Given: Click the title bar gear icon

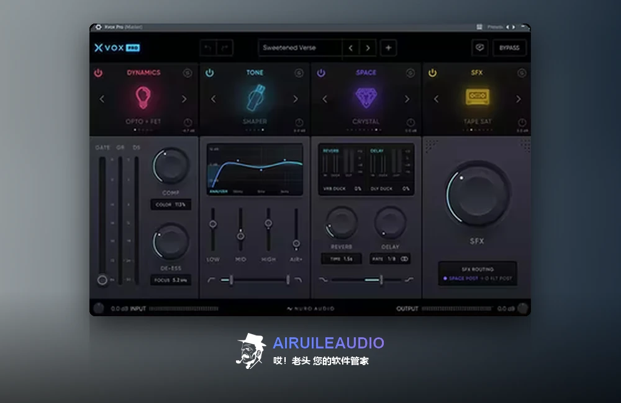Looking at the screenshot, I should point(98,27).
